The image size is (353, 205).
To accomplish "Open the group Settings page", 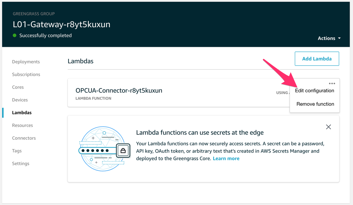I will (x=21, y=163).
